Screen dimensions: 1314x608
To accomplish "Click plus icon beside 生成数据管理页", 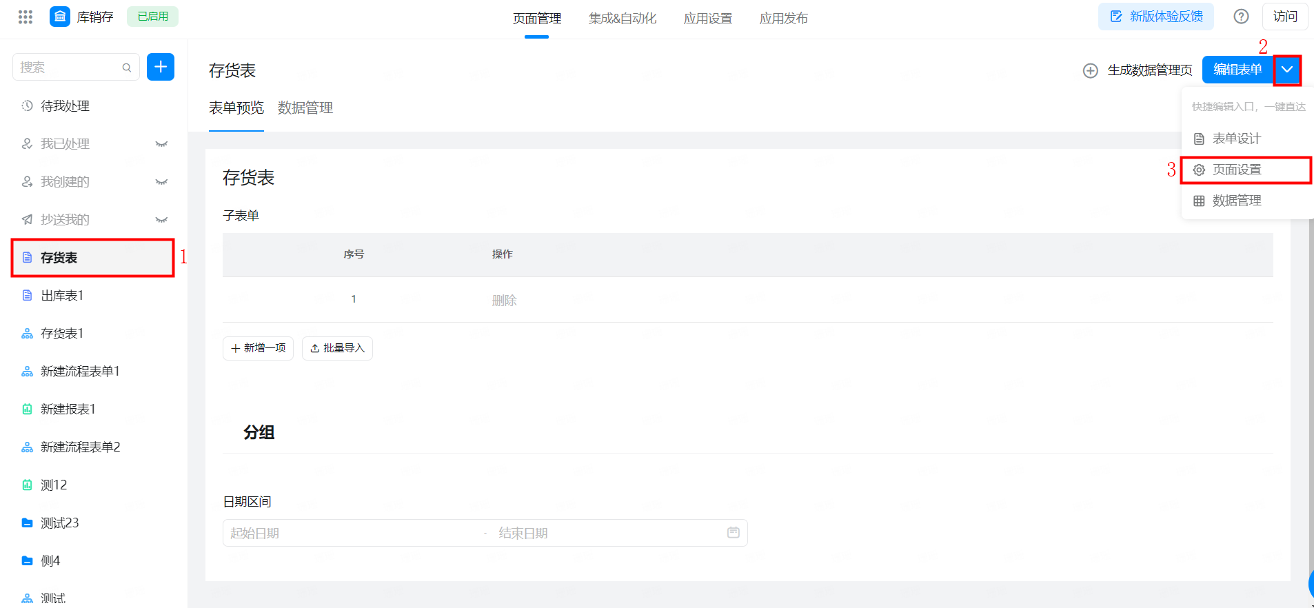I will click(1091, 70).
